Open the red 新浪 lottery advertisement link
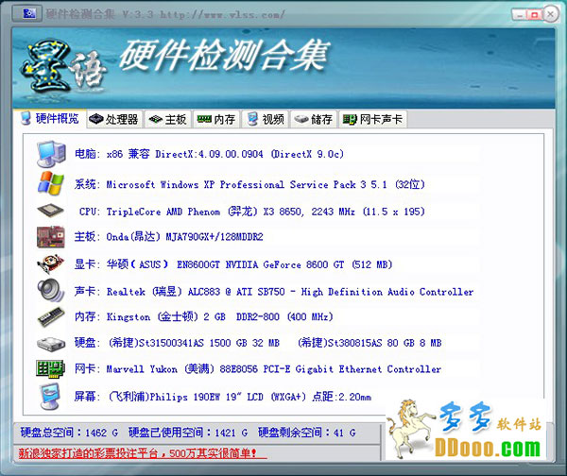The image size is (567, 476). pos(143,453)
